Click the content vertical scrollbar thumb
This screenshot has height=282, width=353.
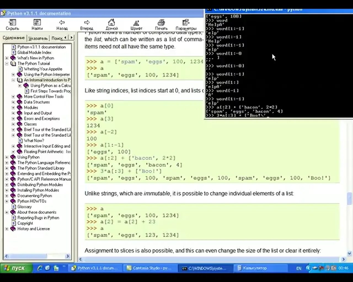pyautogui.click(x=349, y=198)
